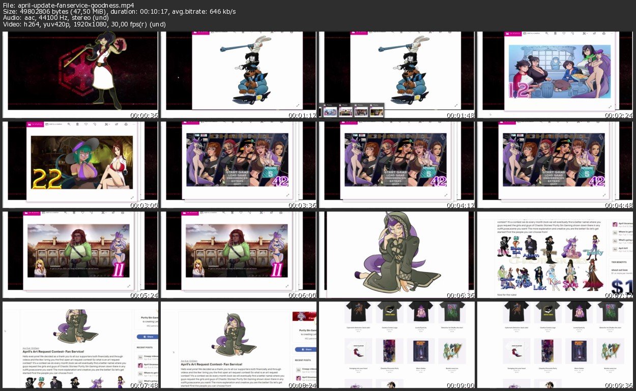Screen dimensions: 636x391
Task: Open Add to a creation in the 00:03:00 frame
Action: click(54, 124)
